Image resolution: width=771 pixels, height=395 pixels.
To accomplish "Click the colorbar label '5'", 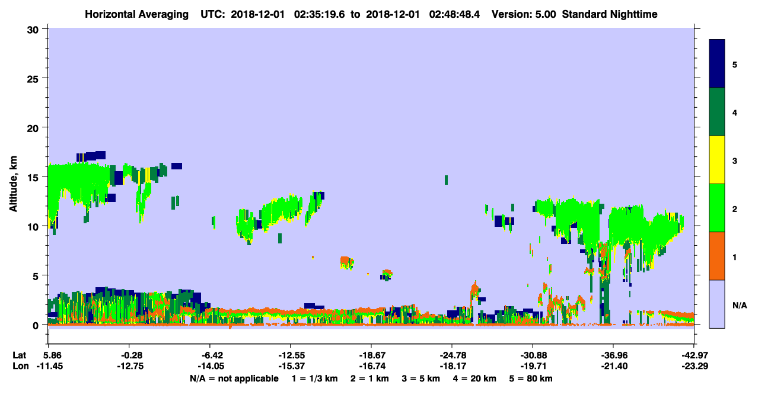I will coord(735,65).
